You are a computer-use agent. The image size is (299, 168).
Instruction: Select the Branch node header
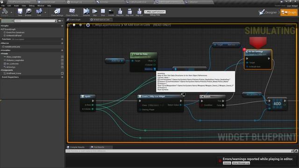[213, 97]
